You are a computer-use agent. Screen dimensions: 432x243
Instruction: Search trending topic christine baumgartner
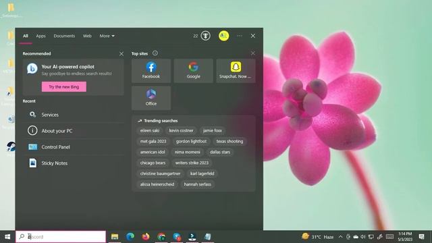click(x=160, y=173)
